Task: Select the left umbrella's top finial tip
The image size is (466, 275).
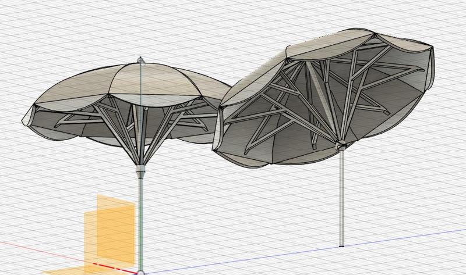Action: [141, 61]
